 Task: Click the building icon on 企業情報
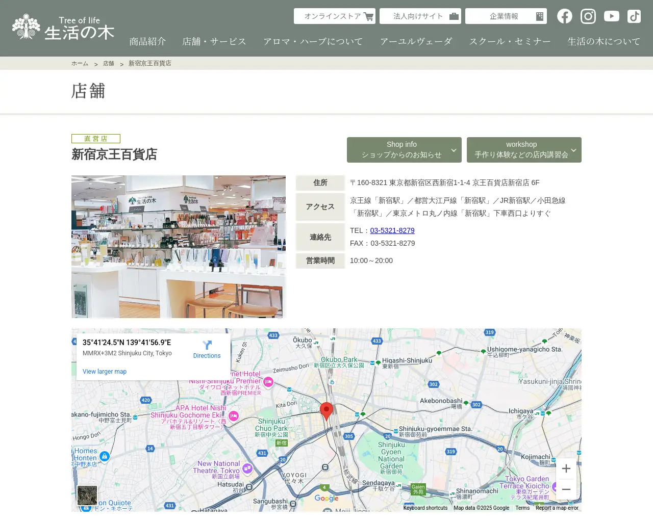tap(539, 16)
